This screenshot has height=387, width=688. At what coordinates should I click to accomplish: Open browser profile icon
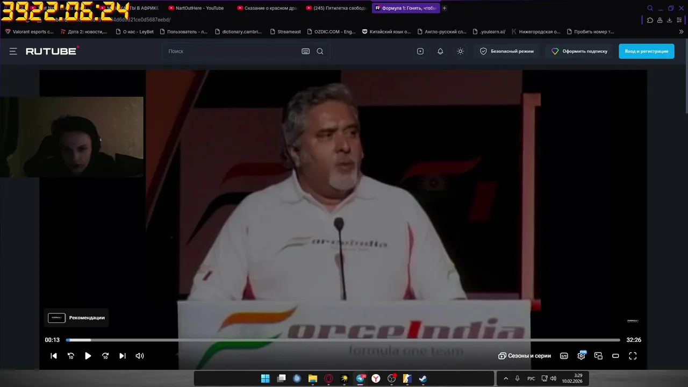point(660,20)
